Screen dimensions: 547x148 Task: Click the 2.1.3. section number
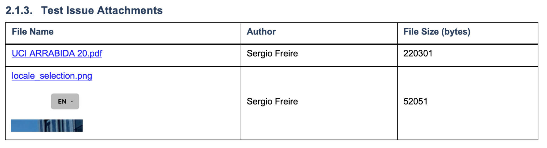click(19, 10)
